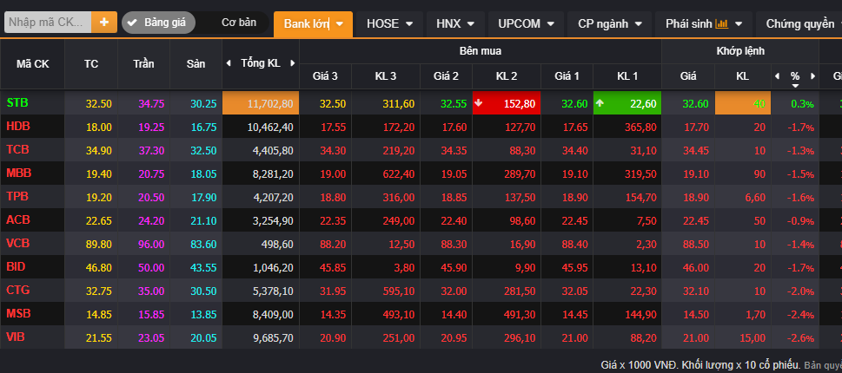Expand the Bank lớn dropdown
This screenshot has width=842, height=373.
pyautogui.click(x=313, y=23)
